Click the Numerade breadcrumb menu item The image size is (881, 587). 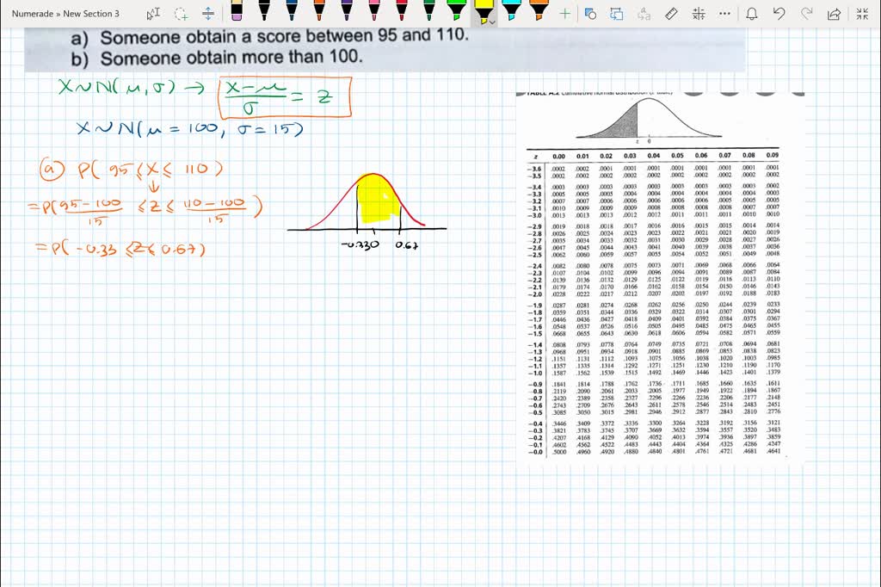tap(31, 13)
